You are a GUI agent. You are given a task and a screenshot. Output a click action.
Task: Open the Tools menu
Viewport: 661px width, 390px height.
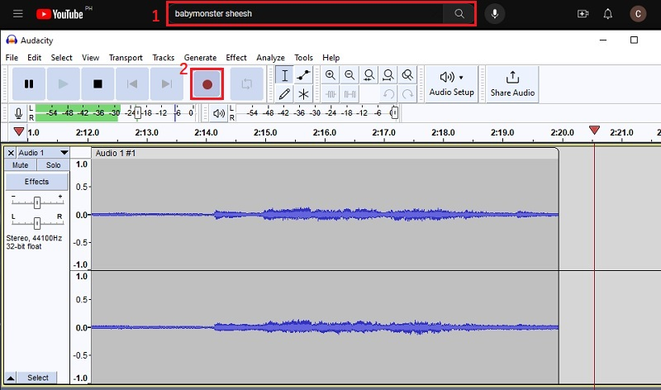[x=303, y=57]
